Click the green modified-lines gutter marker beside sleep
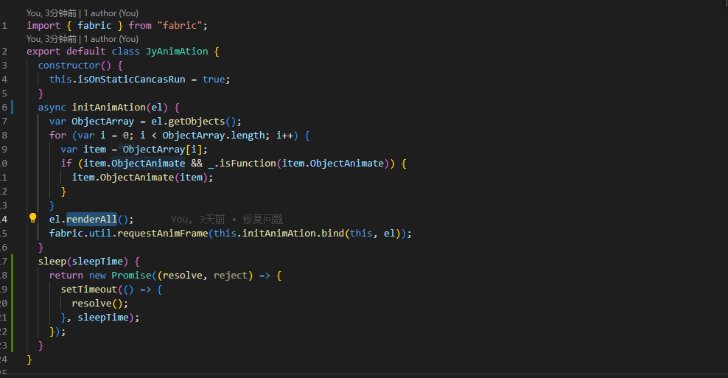This screenshot has width=728, height=378. pos(13,304)
